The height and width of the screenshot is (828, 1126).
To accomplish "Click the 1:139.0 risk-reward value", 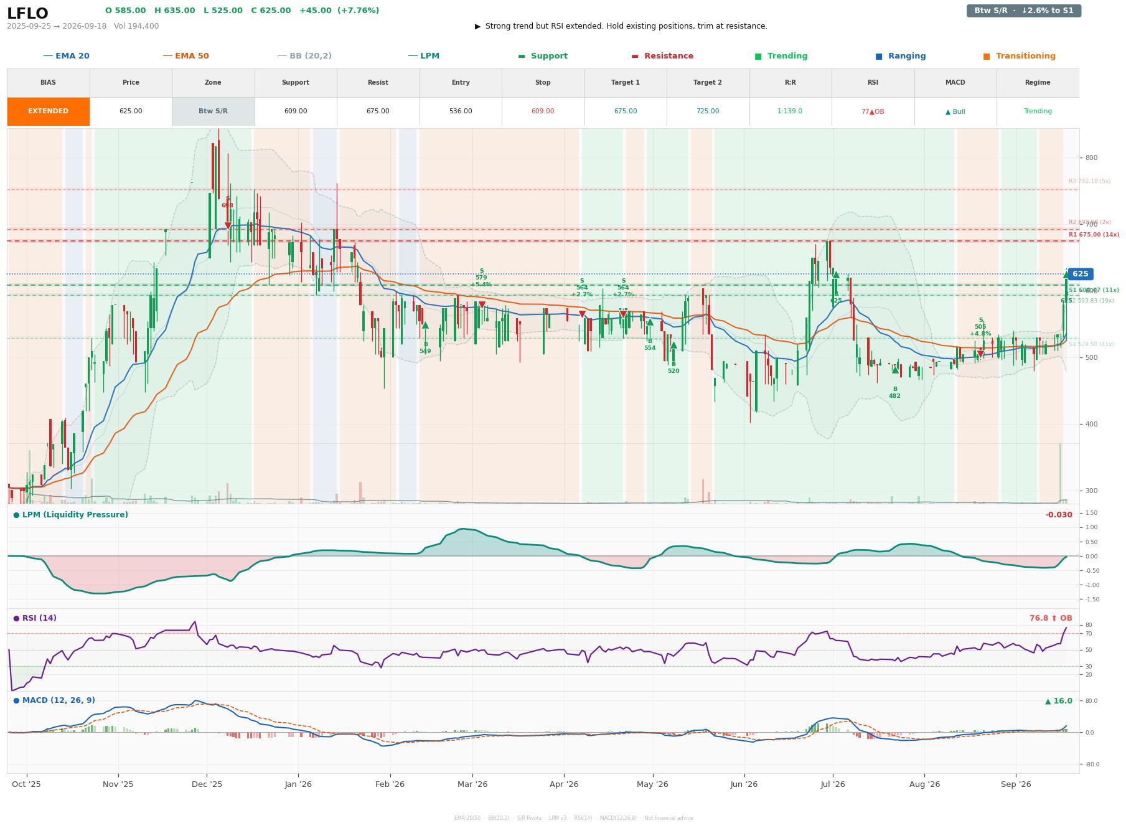I will pos(791,111).
